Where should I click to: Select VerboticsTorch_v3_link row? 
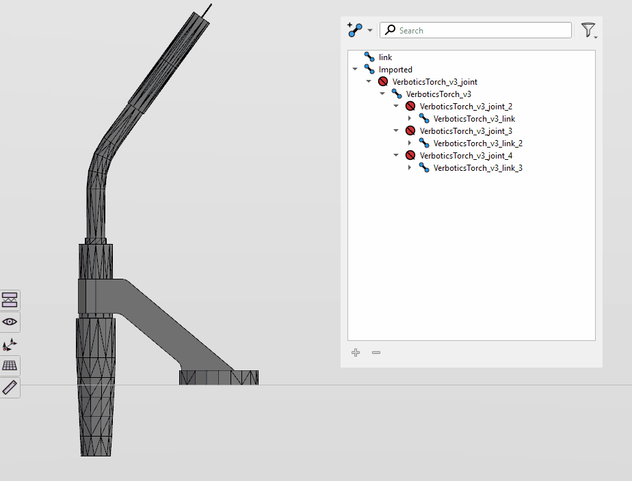point(471,119)
